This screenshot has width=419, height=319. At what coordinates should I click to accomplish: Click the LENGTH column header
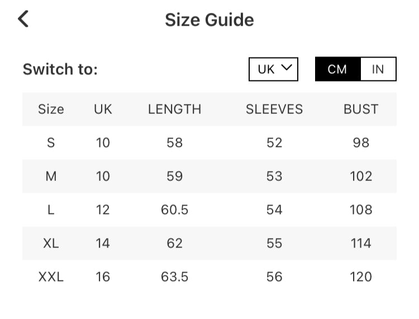click(174, 109)
